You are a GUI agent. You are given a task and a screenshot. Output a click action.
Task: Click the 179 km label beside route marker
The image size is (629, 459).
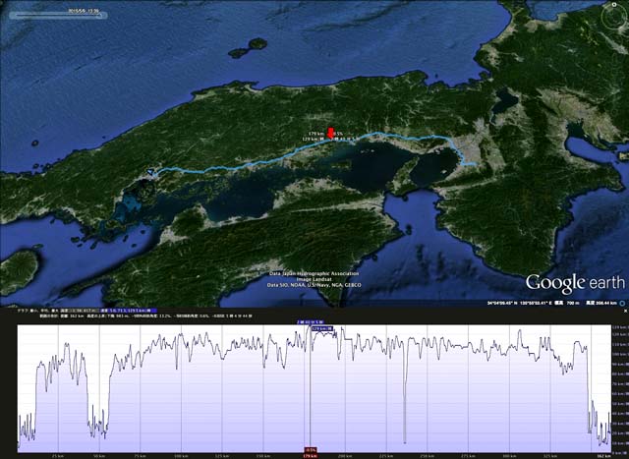[316, 134]
